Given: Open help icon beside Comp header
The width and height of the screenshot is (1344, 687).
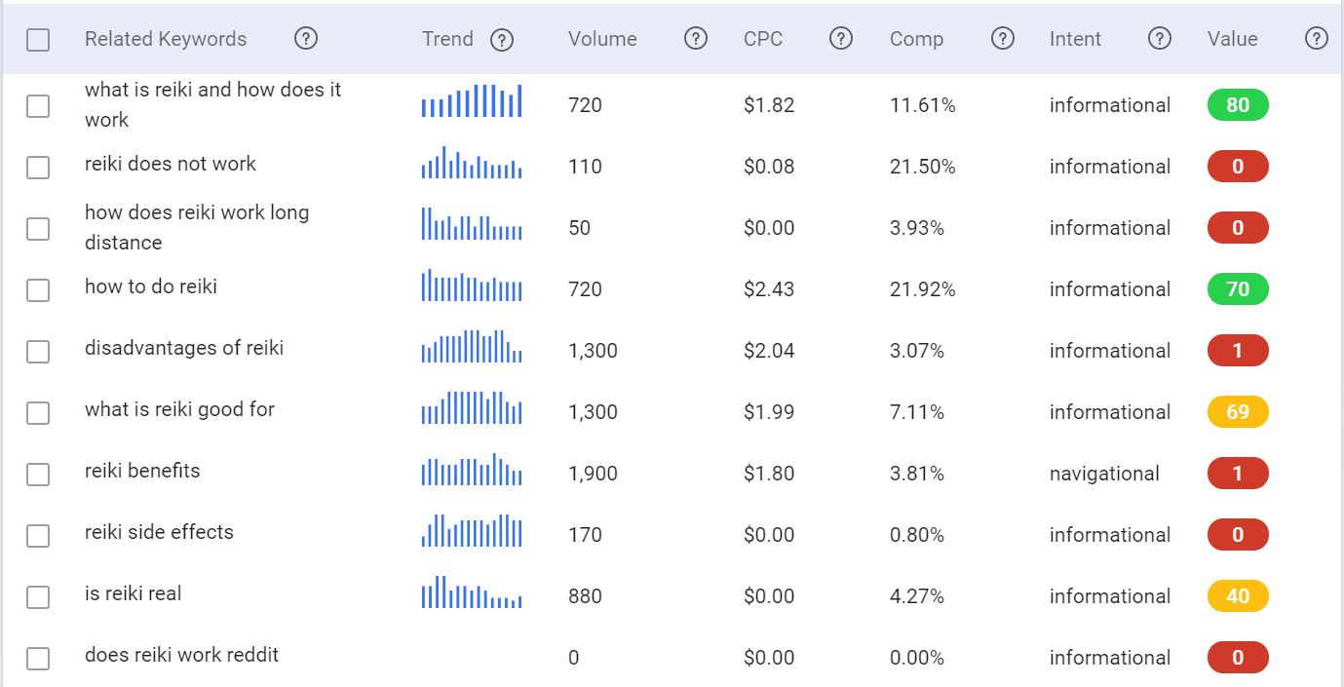Looking at the screenshot, I should tap(1003, 39).
